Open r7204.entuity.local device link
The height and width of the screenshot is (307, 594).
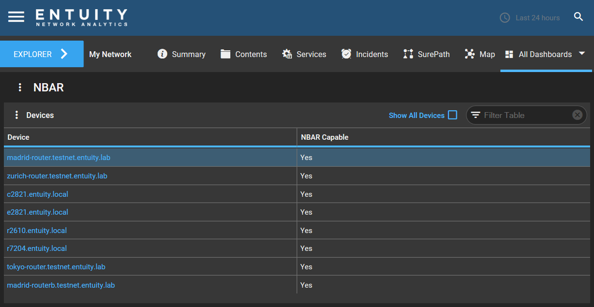click(37, 249)
